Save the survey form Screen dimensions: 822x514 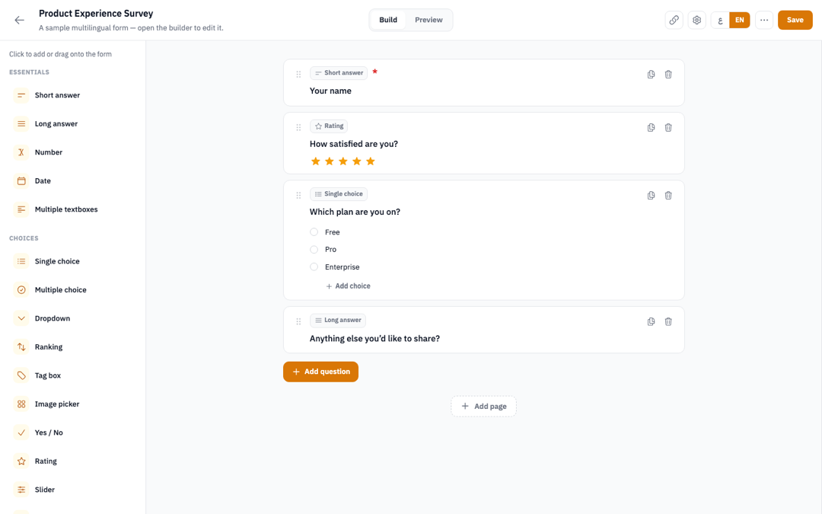(x=795, y=20)
